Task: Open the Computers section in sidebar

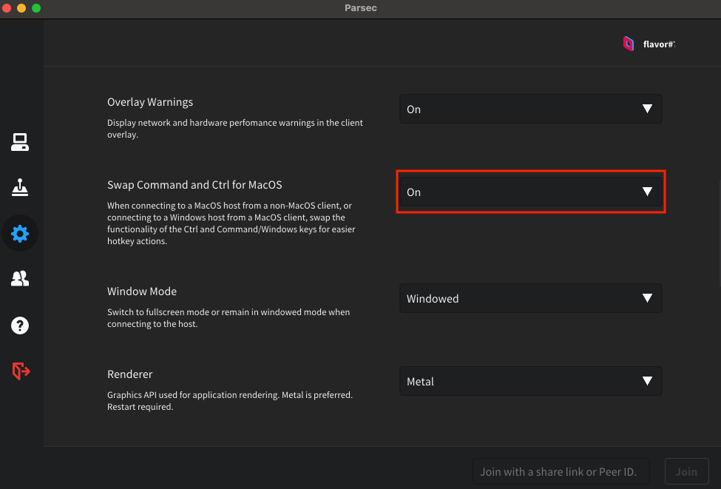Action: (x=20, y=142)
